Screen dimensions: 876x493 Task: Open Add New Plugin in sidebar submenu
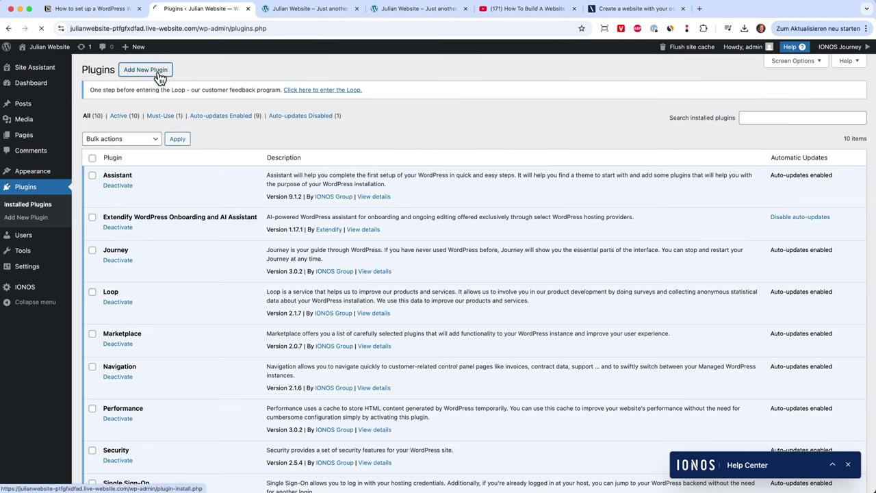tap(26, 218)
